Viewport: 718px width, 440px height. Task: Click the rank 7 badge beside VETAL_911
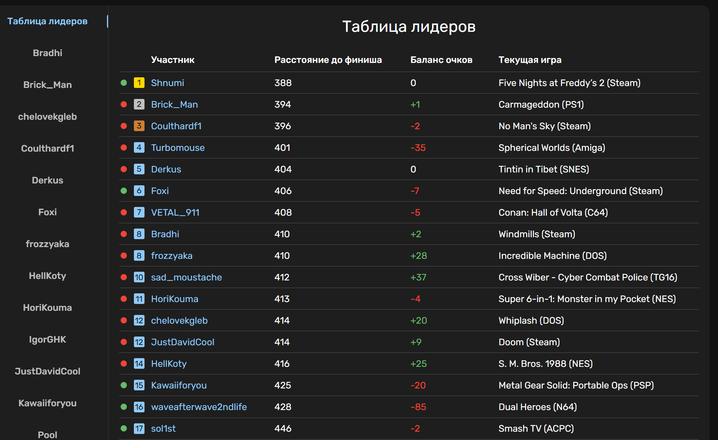[139, 212]
